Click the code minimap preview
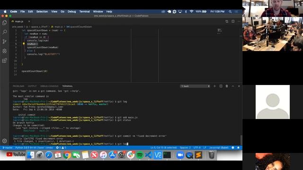This screenshot has width=303, height=170. (x=220, y=31)
